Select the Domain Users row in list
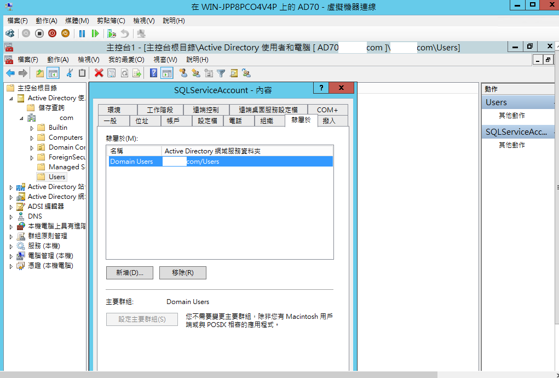Viewport: 559px width, 378px height. point(221,162)
